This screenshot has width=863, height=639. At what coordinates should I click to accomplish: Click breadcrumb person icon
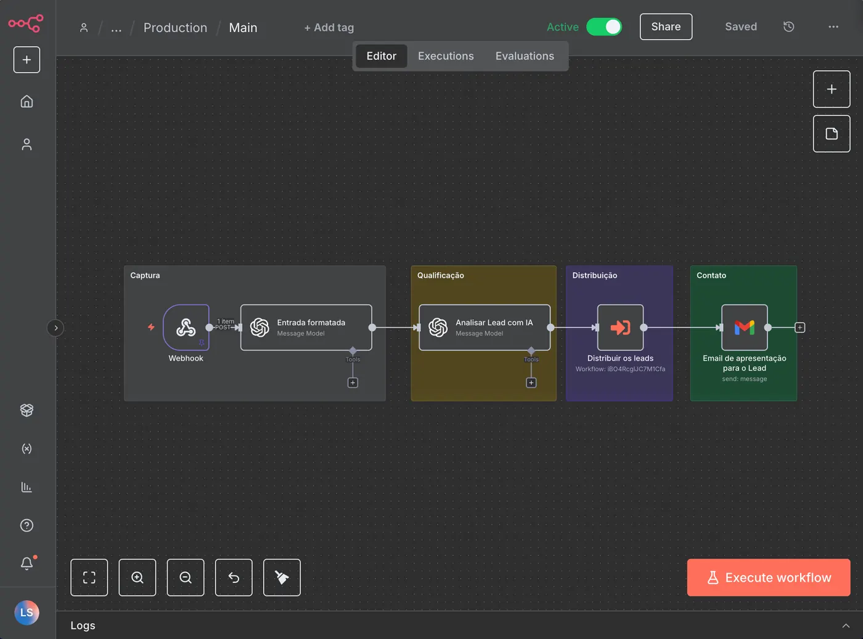[x=84, y=28]
